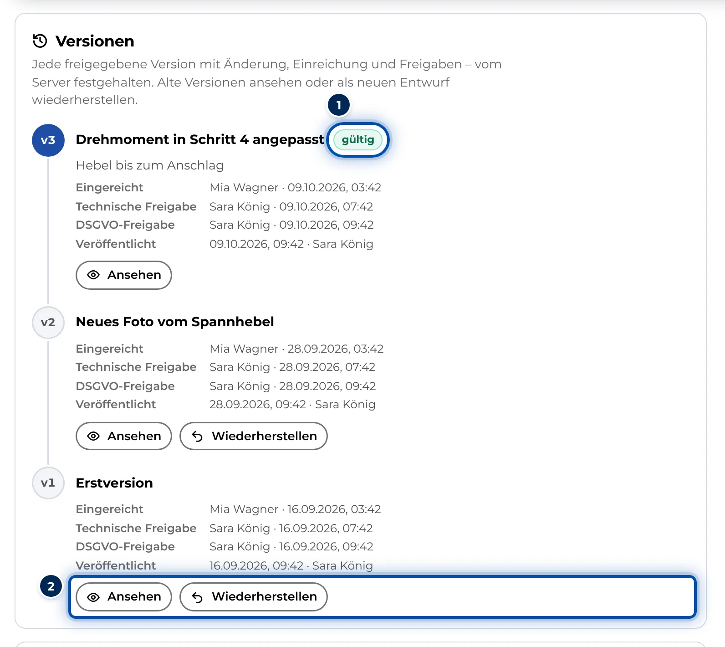Click the Veröffentlicht label under v1

(116, 566)
